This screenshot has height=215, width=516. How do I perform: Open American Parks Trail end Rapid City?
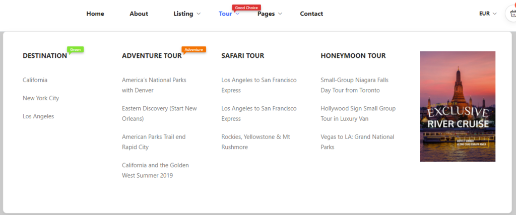(x=154, y=142)
